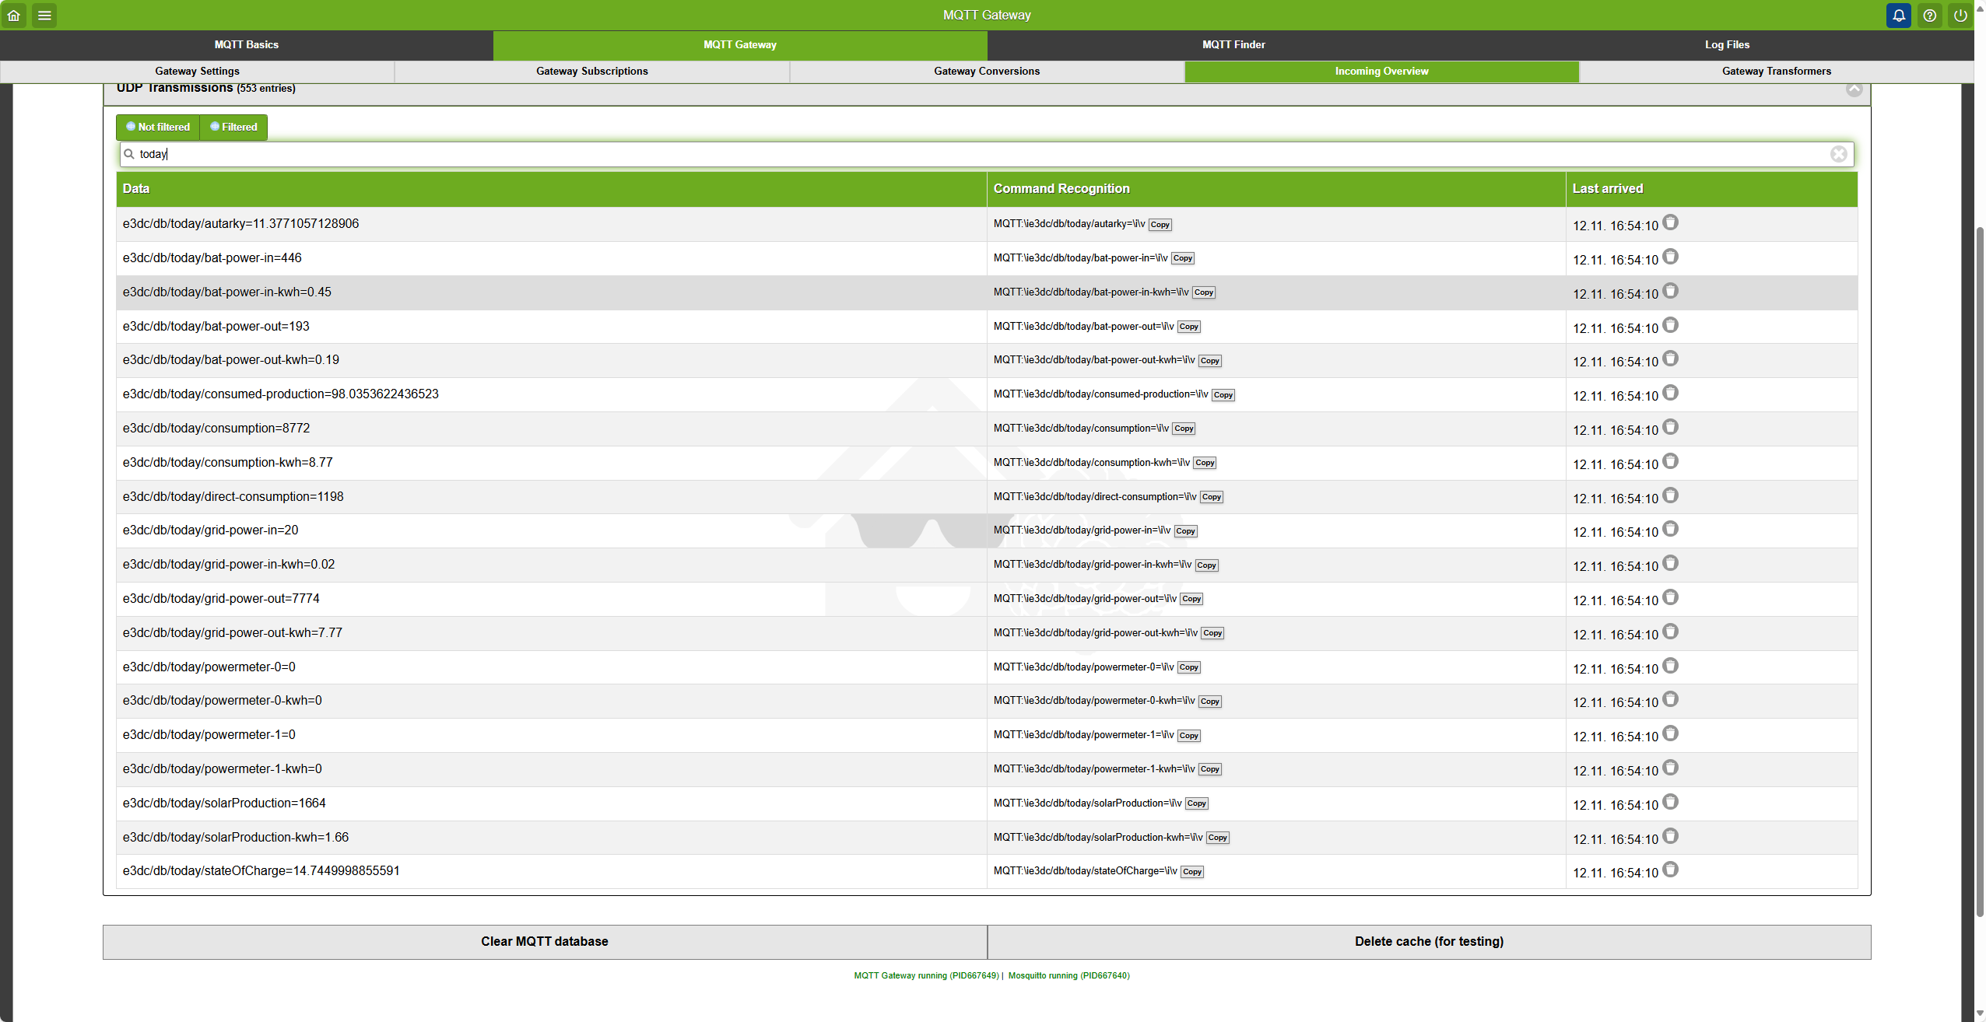Copy the solarProduction command recognition
The height and width of the screenshot is (1022, 1986).
click(1196, 803)
